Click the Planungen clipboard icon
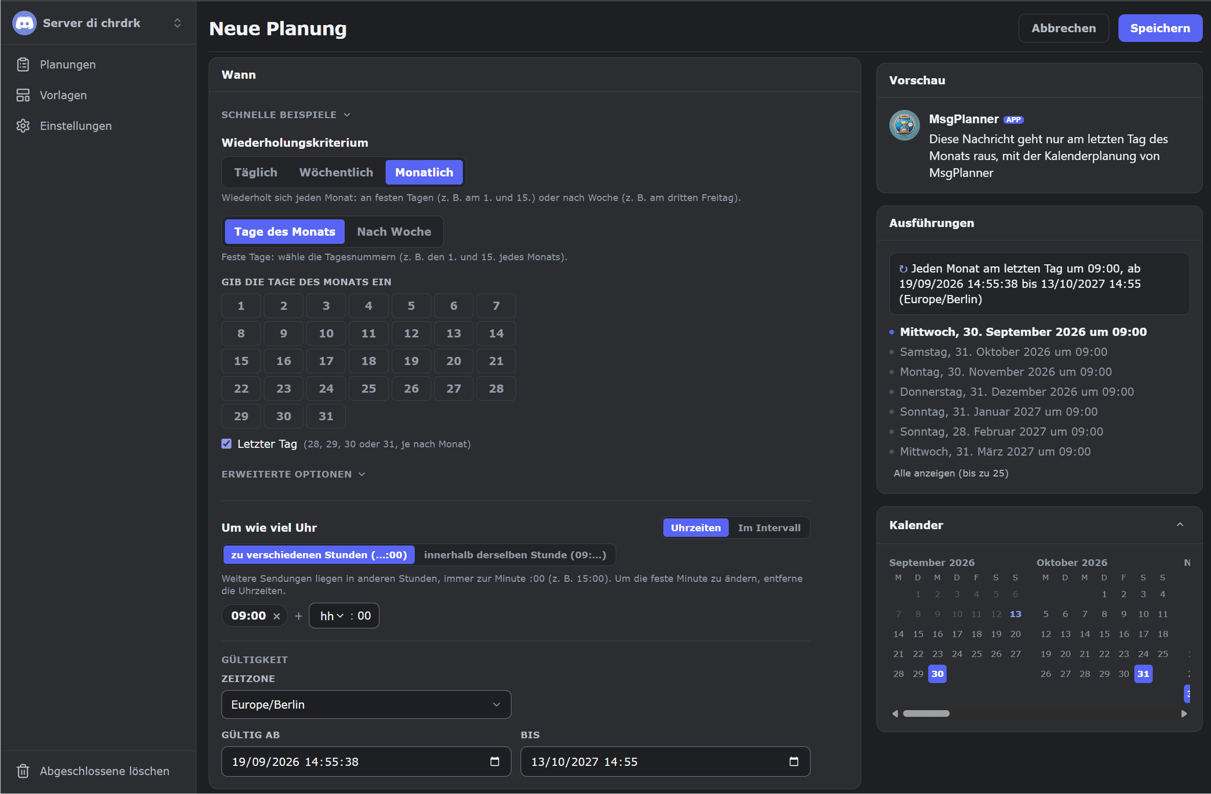The height and width of the screenshot is (794, 1211). click(x=23, y=64)
